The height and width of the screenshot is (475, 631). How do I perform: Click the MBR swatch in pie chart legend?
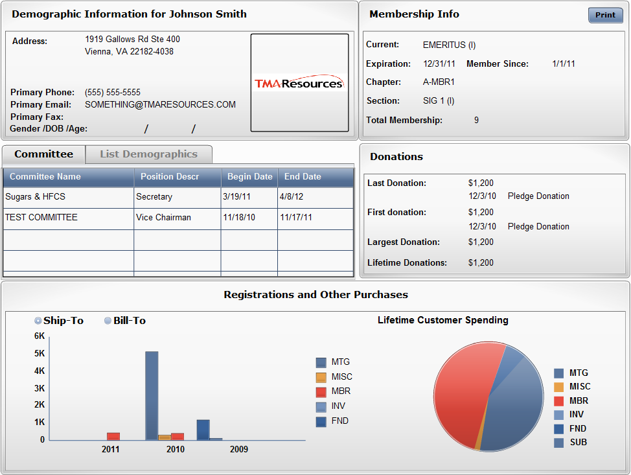point(558,401)
